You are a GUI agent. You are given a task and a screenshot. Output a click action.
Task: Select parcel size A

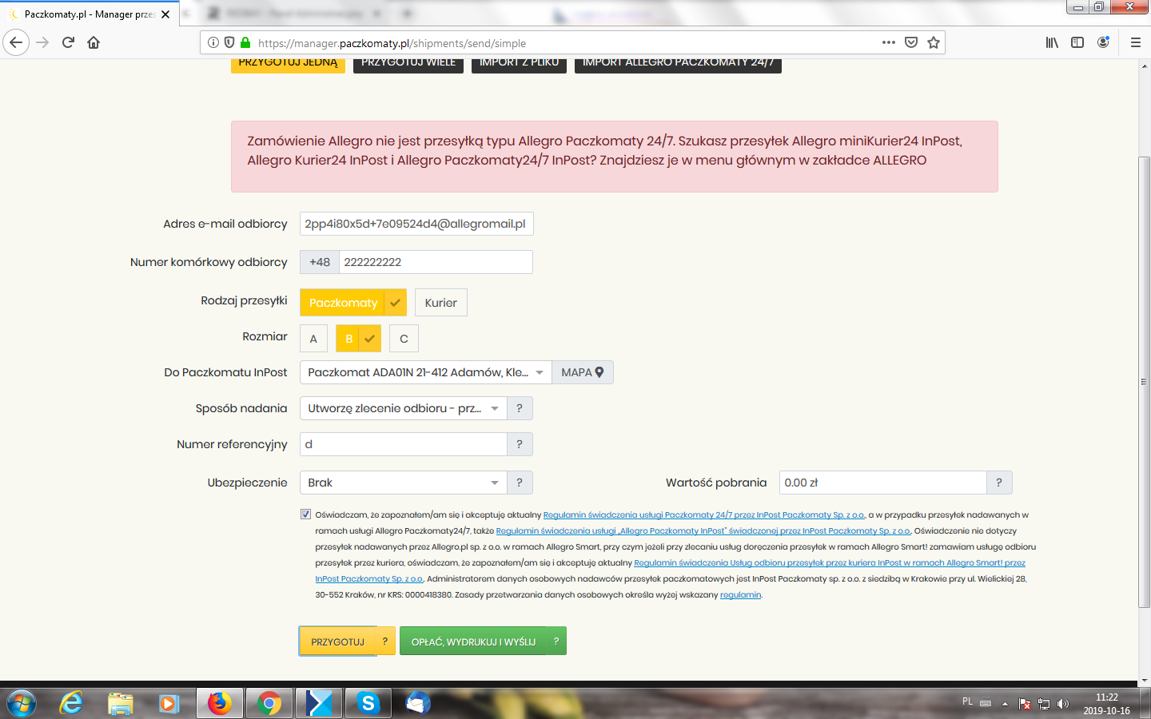pyautogui.click(x=313, y=339)
